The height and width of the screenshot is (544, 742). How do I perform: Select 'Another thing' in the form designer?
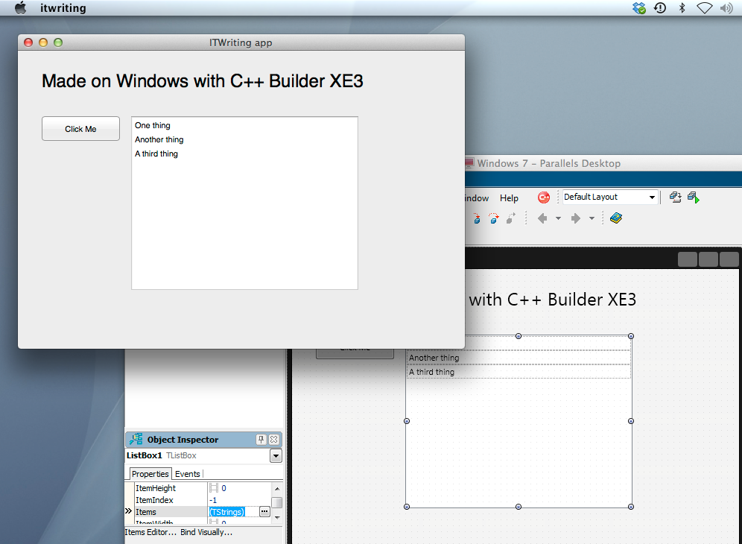[519, 358]
